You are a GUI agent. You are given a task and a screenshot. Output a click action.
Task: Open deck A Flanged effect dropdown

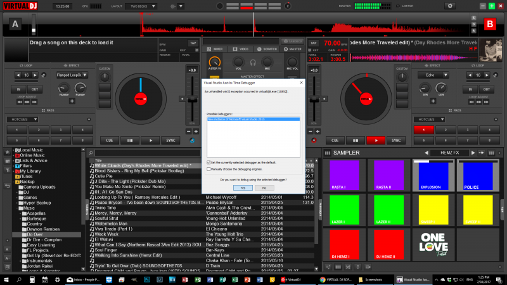click(72, 75)
